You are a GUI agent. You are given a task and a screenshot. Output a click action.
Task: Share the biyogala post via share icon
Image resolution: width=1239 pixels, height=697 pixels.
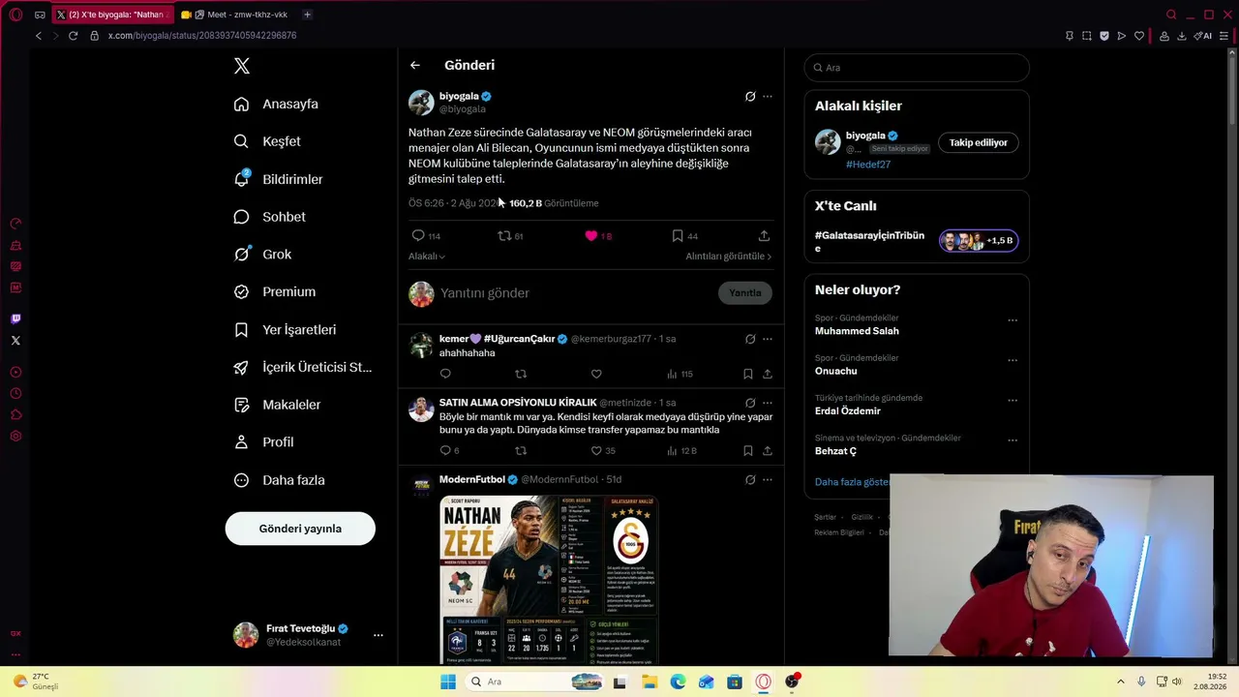(764, 235)
